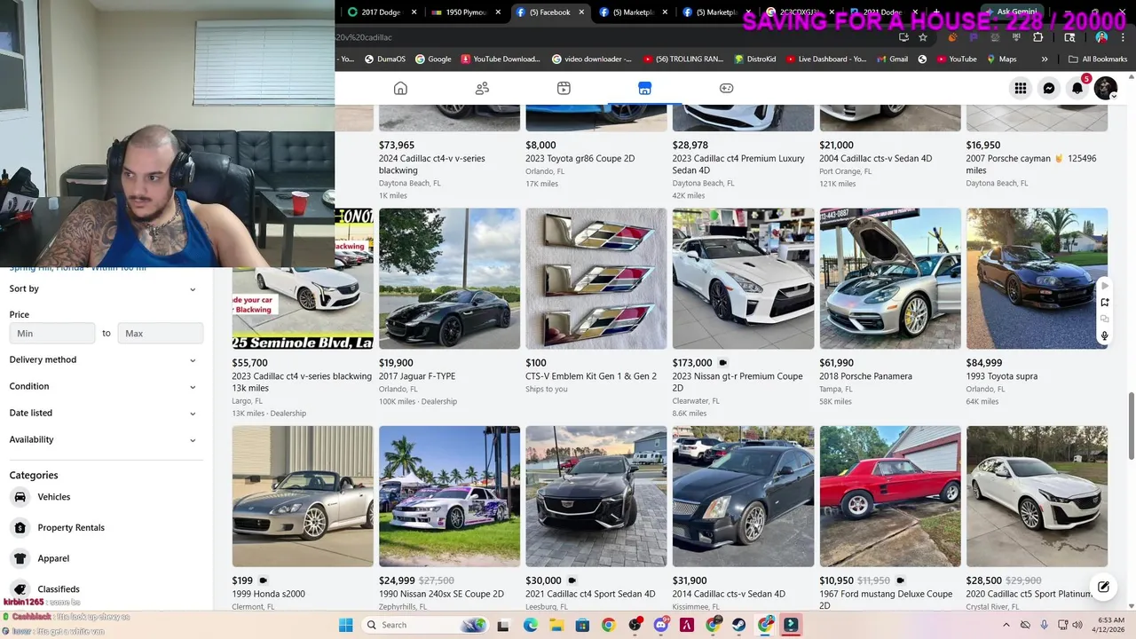Click Vehicles category car icon
Viewport: 1136px width, 639px height.
(20, 497)
